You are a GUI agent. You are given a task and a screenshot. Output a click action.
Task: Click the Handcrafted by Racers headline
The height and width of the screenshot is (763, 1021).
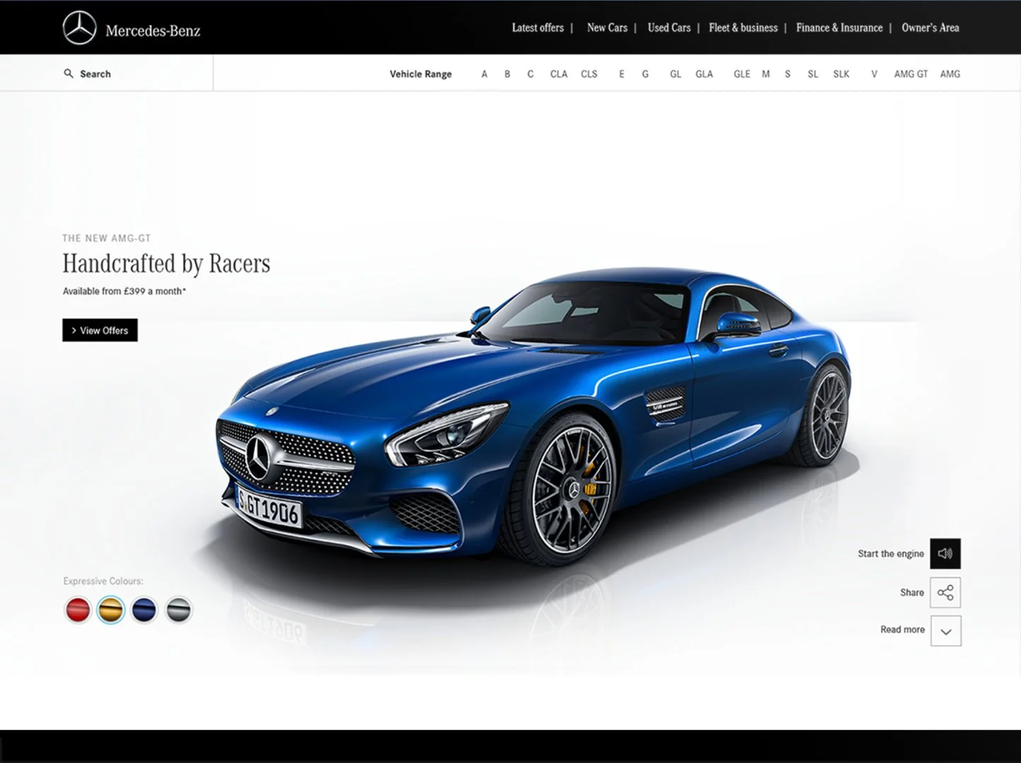pyautogui.click(x=167, y=264)
